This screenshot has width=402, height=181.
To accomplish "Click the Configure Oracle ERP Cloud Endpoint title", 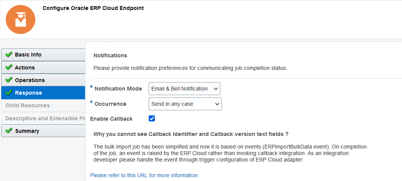I will point(93,8).
